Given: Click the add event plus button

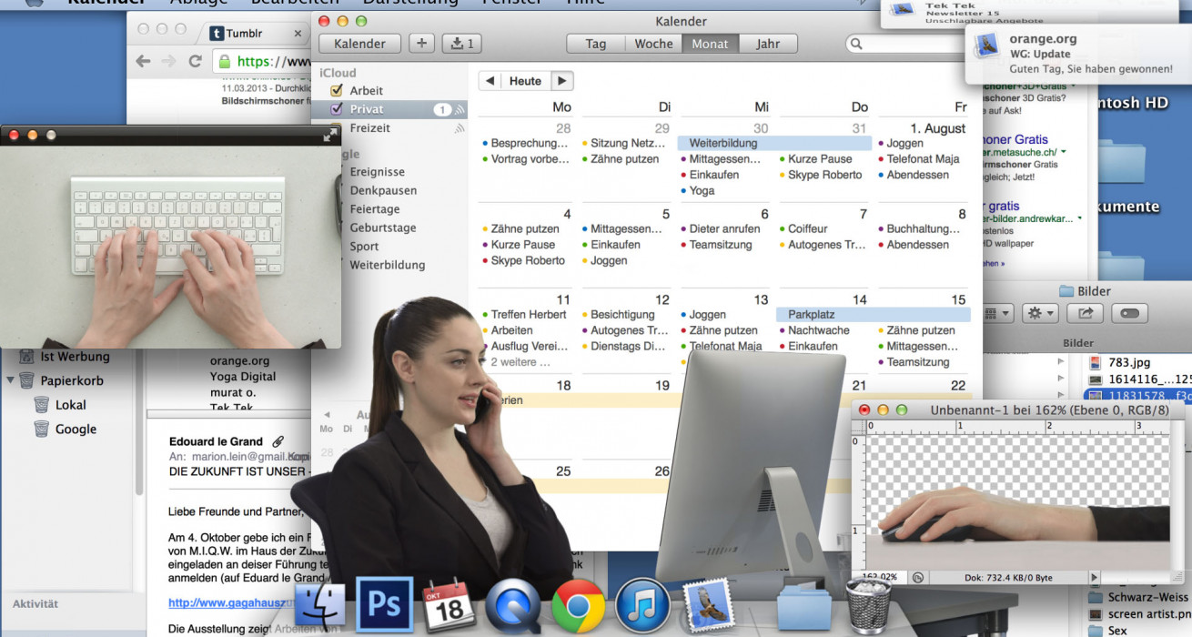Looking at the screenshot, I should [421, 43].
